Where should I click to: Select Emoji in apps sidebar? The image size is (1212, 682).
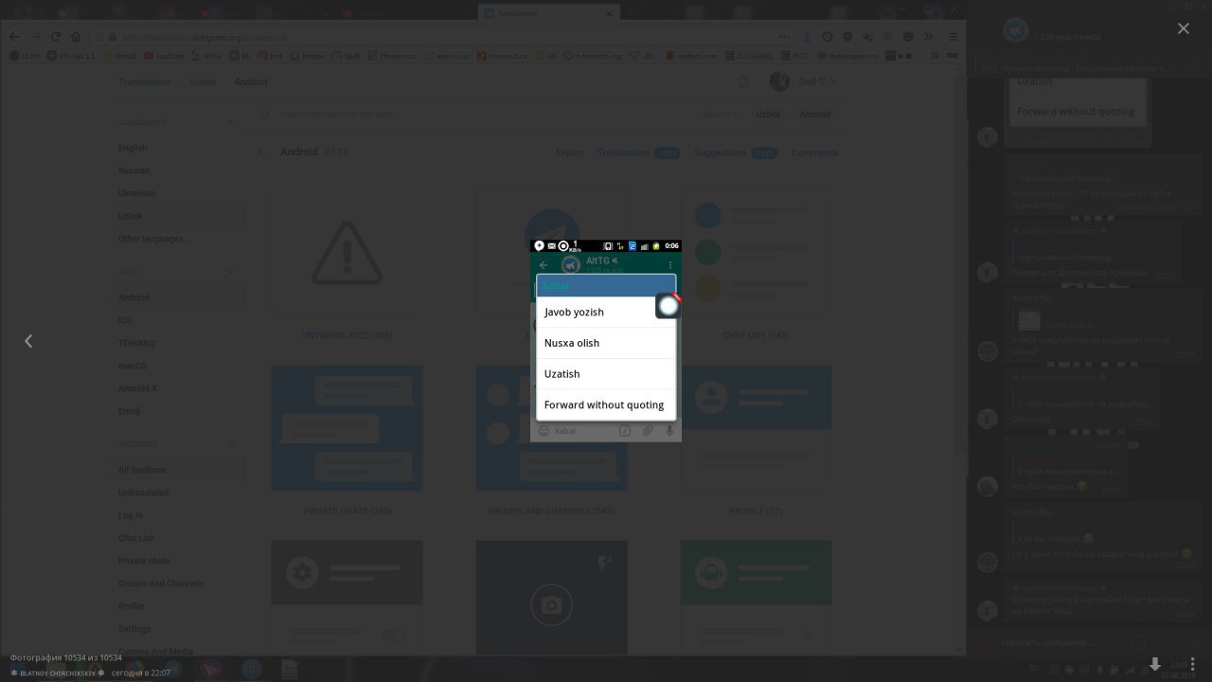(x=129, y=411)
